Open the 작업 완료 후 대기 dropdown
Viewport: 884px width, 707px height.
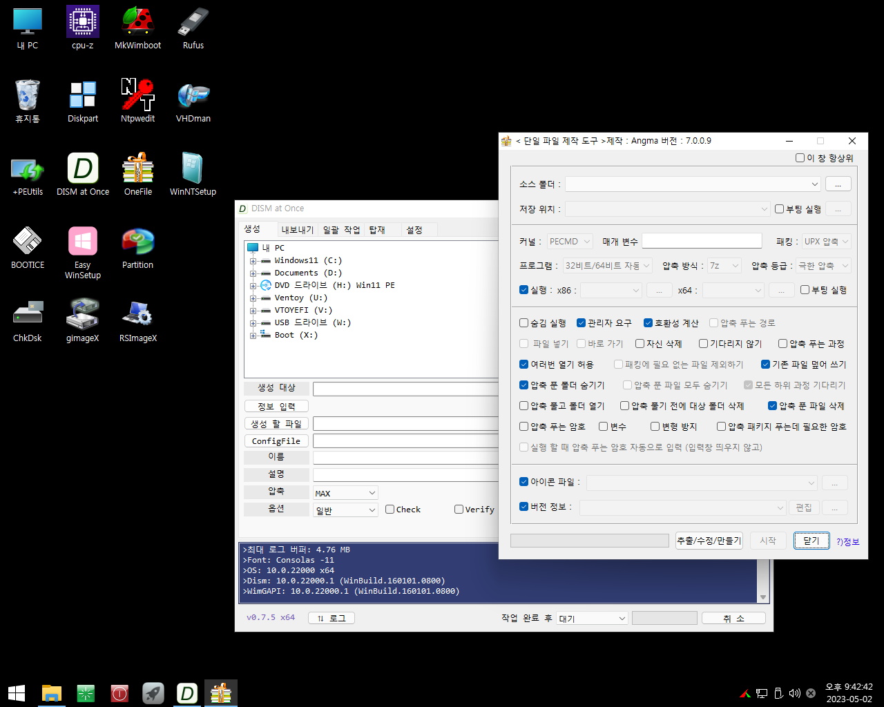click(592, 619)
